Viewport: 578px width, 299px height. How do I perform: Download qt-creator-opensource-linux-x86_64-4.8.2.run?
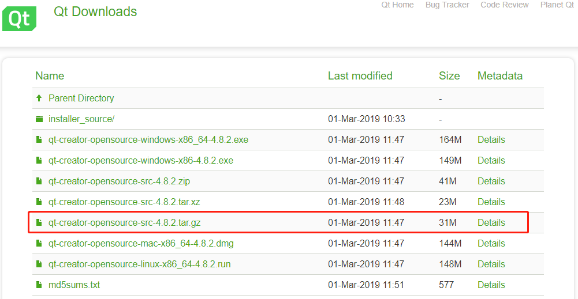(139, 264)
